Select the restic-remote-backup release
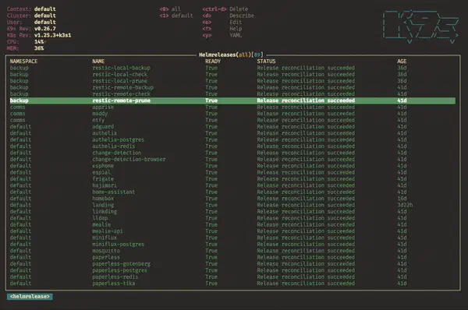This screenshot has width=468, height=310. 232,88
